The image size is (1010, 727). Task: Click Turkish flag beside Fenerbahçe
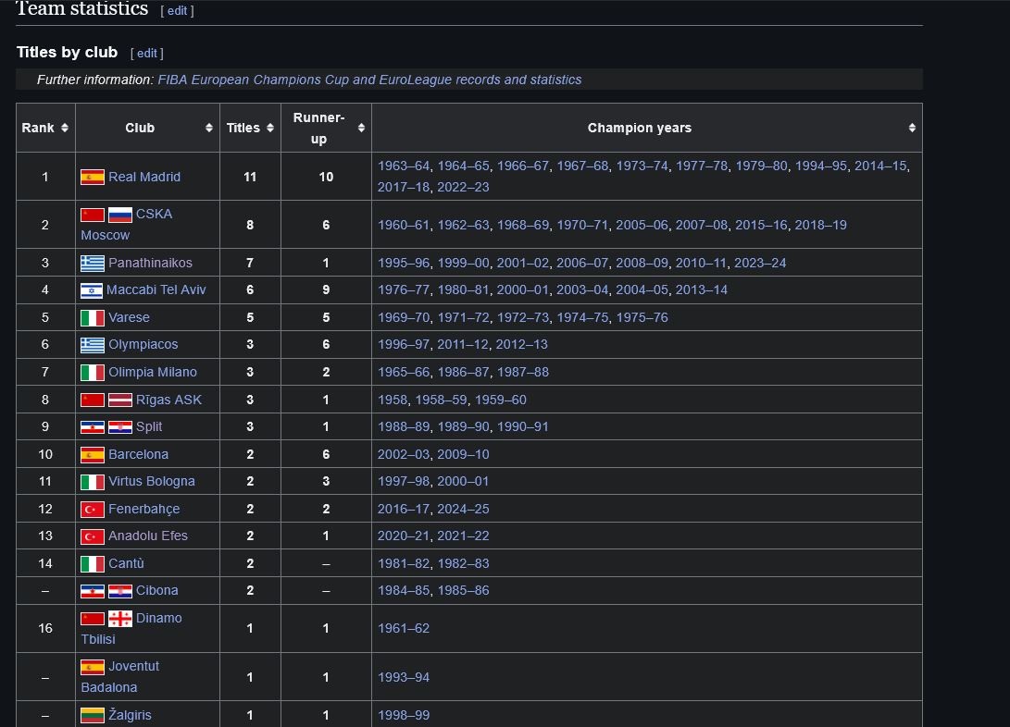(x=92, y=510)
